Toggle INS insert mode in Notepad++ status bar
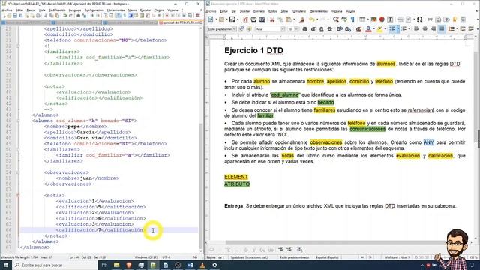The width and height of the screenshot is (480, 270). pos(195,257)
